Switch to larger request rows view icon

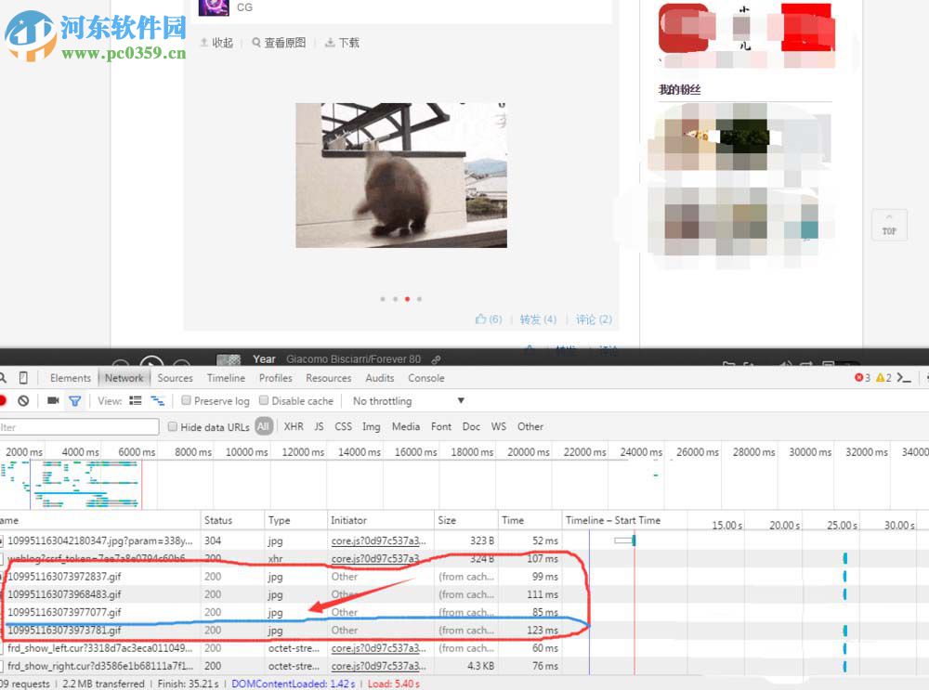(x=135, y=400)
